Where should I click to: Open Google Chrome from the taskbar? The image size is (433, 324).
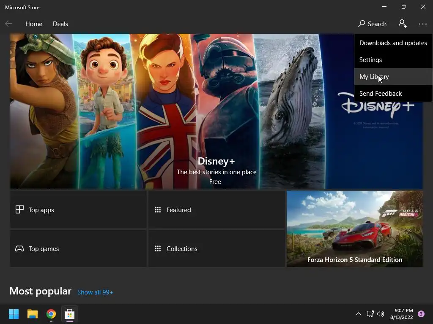click(51, 314)
